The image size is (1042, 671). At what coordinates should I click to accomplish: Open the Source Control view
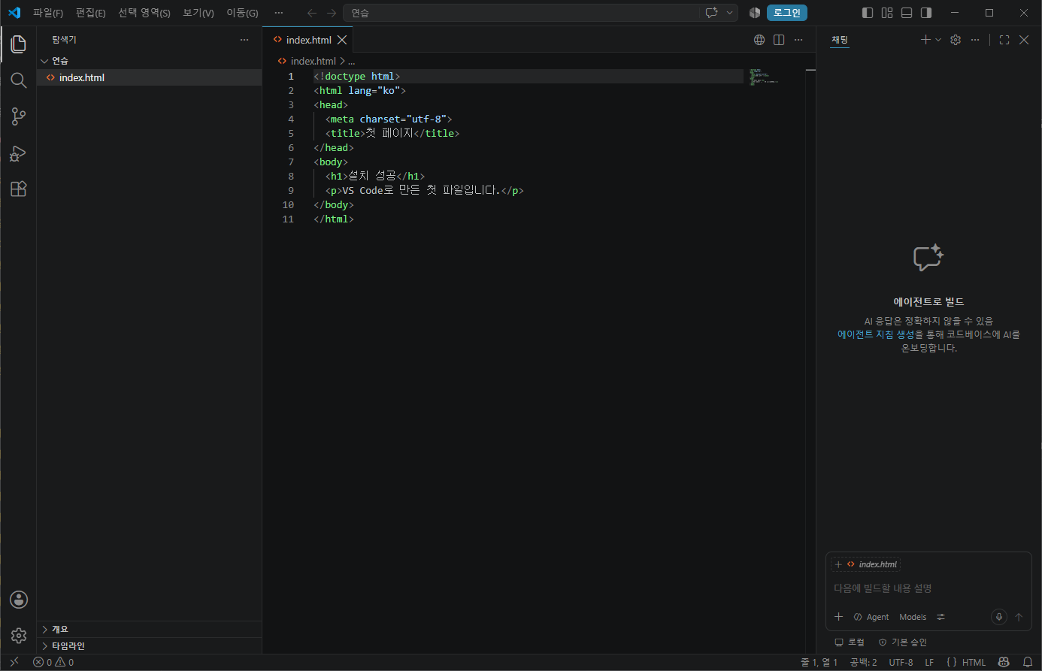pos(19,116)
